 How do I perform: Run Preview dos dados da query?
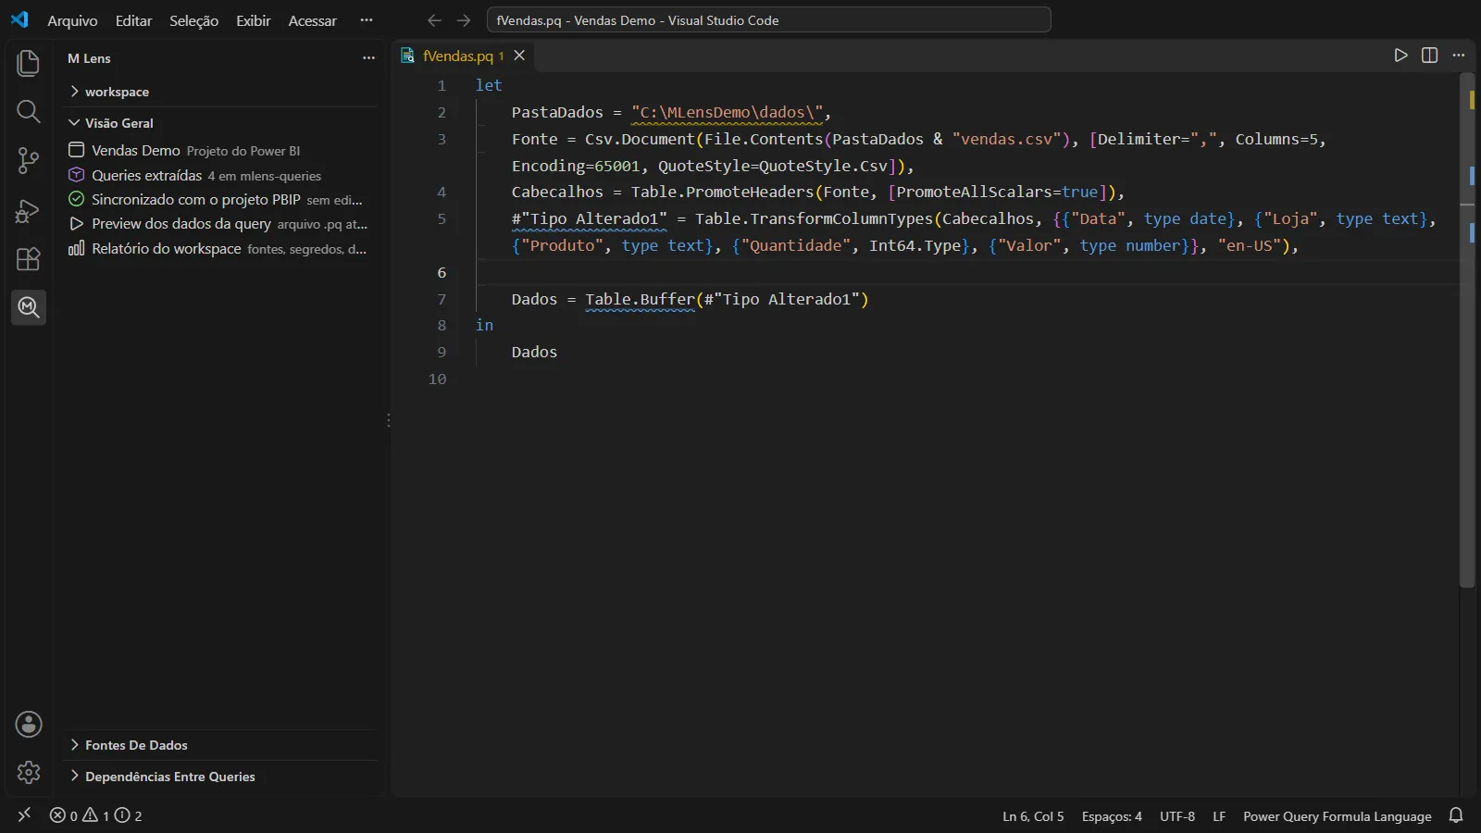coord(222,223)
